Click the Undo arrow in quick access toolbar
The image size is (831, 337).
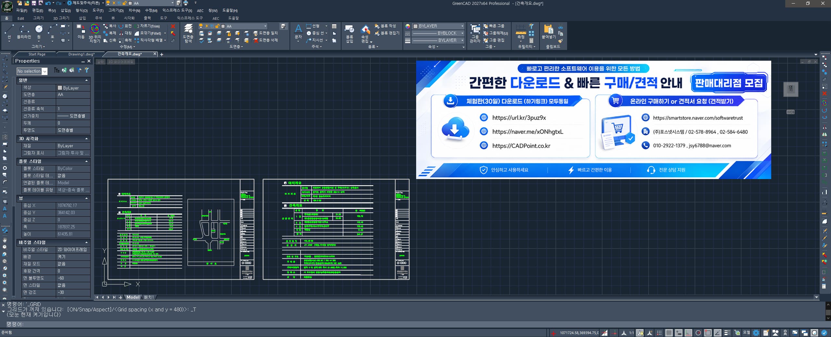tap(48, 3)
